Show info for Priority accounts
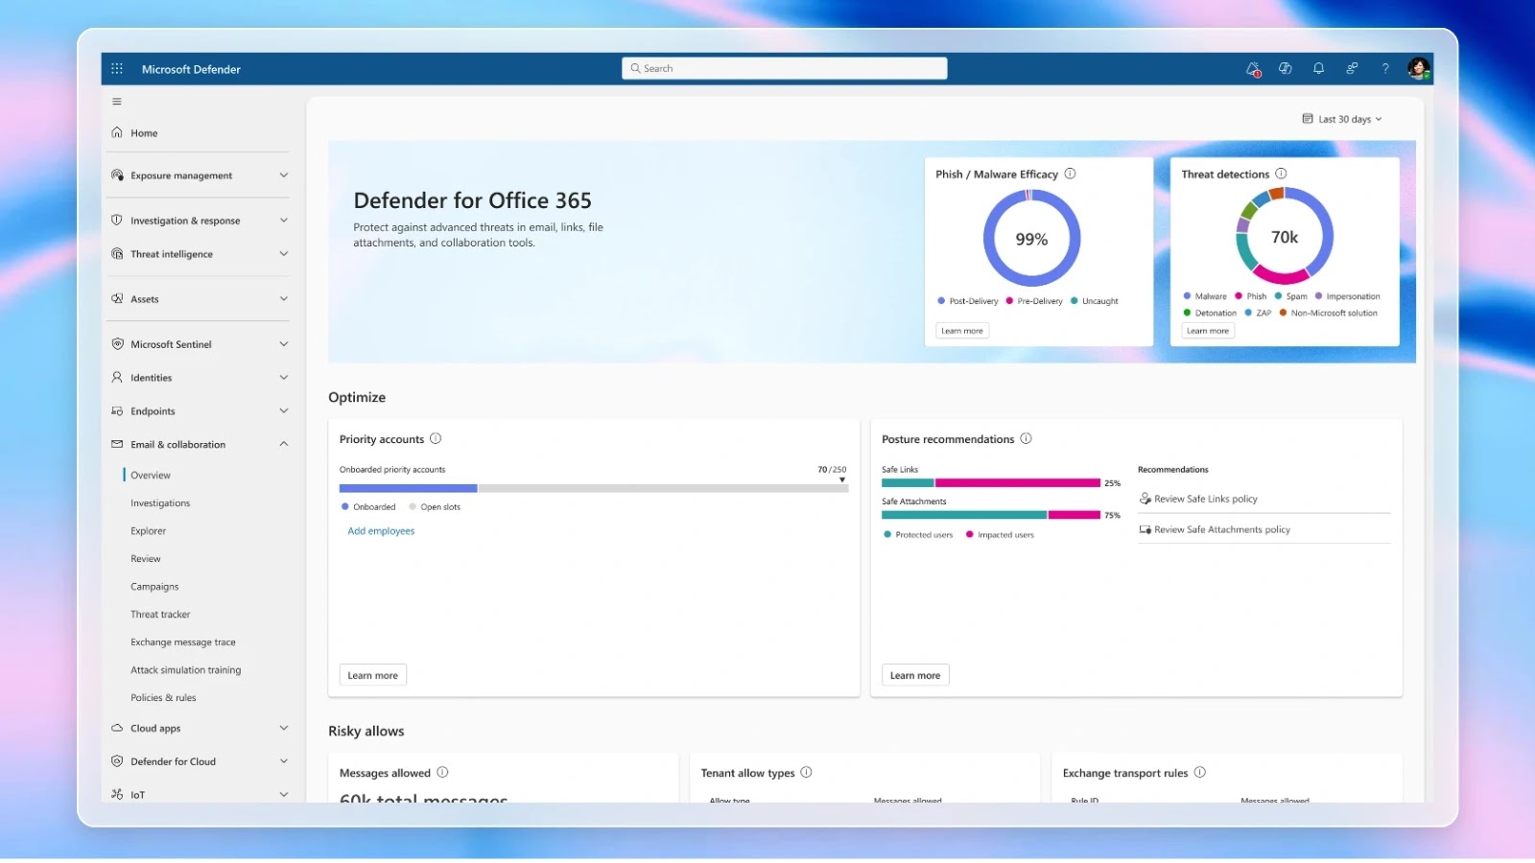This screenshot has height=863, width=1535. click(436, 439)
